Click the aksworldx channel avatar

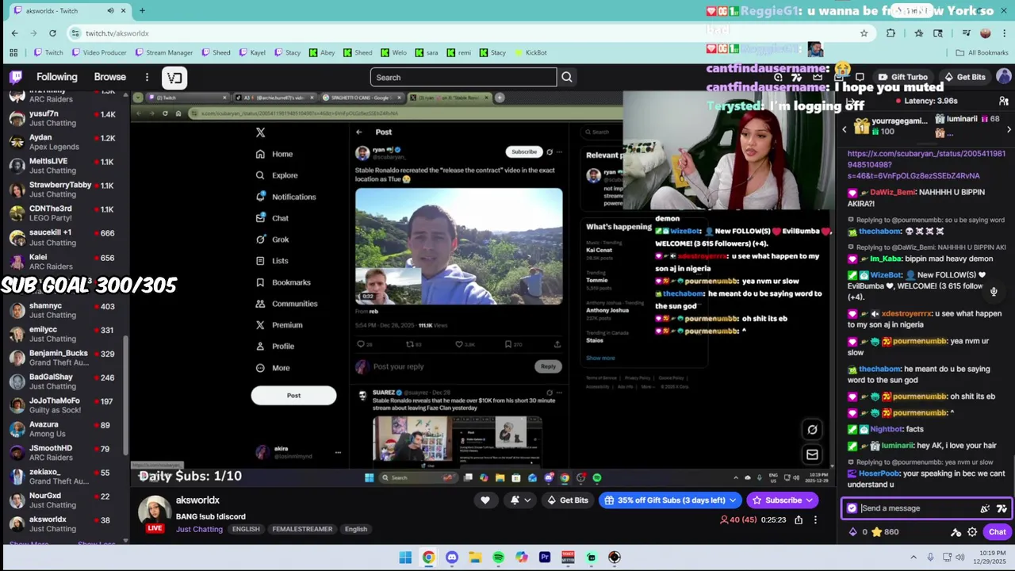[155, 513]
